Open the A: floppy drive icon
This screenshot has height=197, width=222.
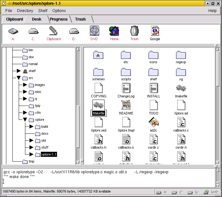pyautogui.click(x=13, y=31)
